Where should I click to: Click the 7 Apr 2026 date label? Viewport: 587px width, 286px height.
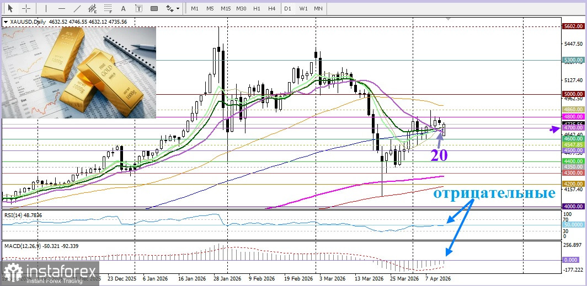pos(438,279)
